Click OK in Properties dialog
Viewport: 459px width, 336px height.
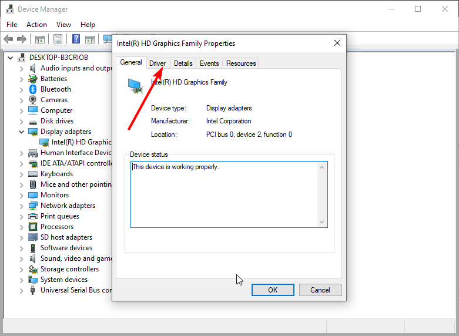pyautogui.click(x=273, y=290)
